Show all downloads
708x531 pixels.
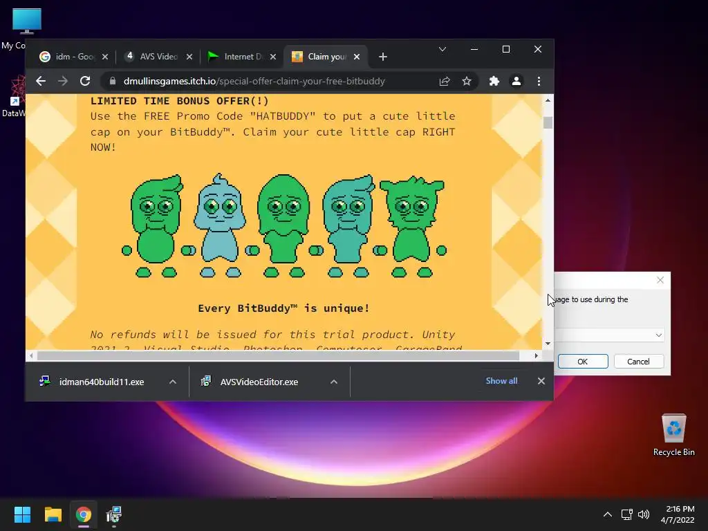[502, 381]
